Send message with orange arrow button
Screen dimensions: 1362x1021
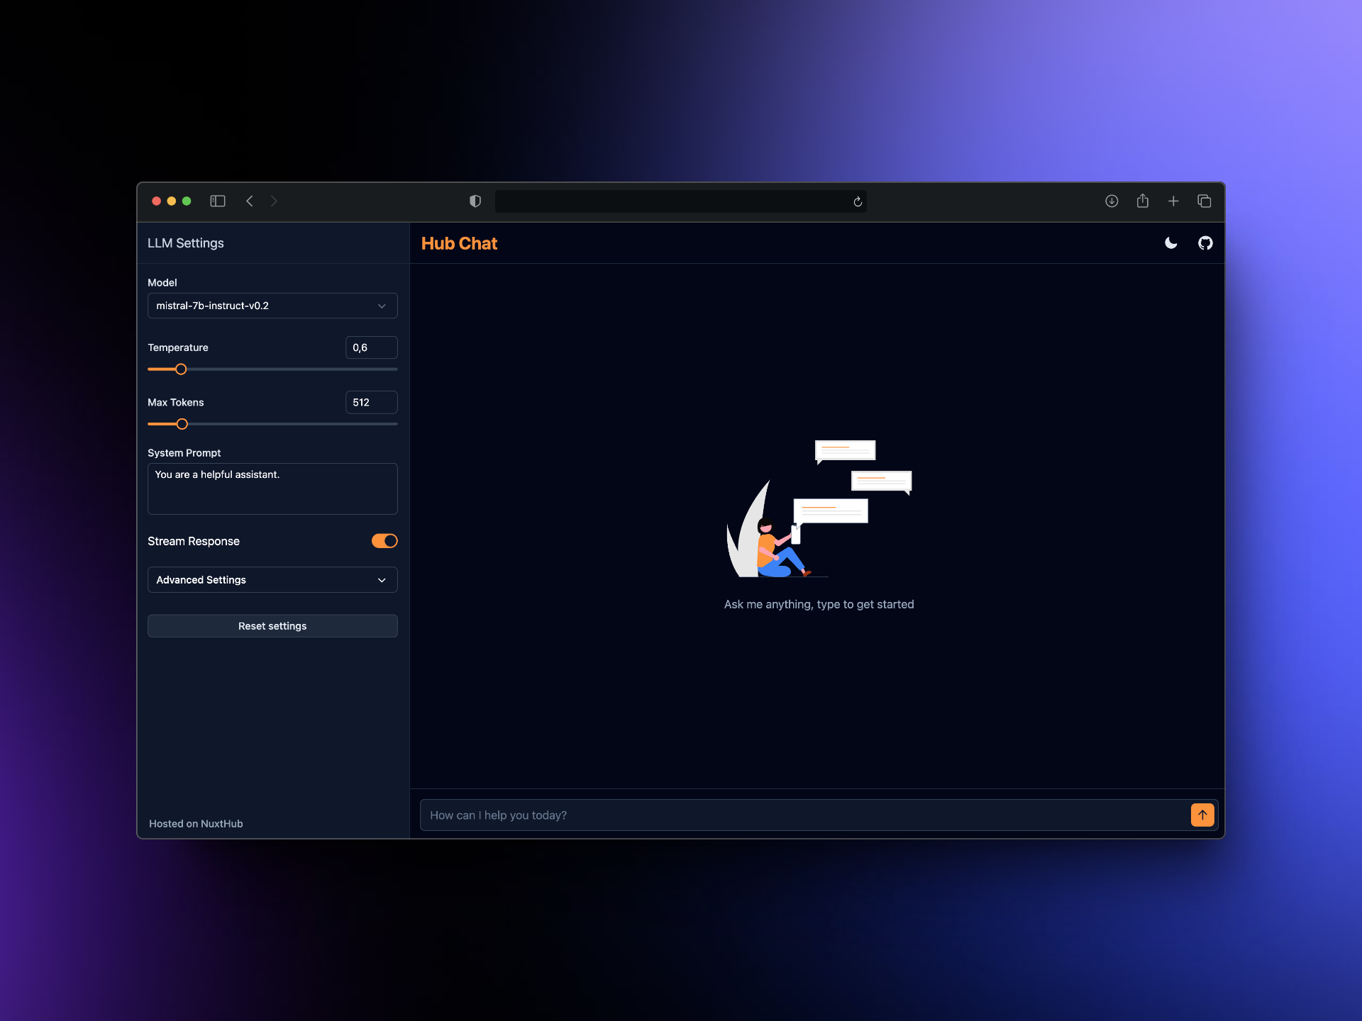click(1202, 815)
